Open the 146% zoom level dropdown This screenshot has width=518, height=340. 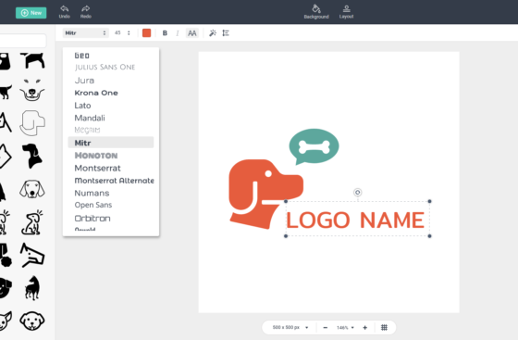[345, 327]
